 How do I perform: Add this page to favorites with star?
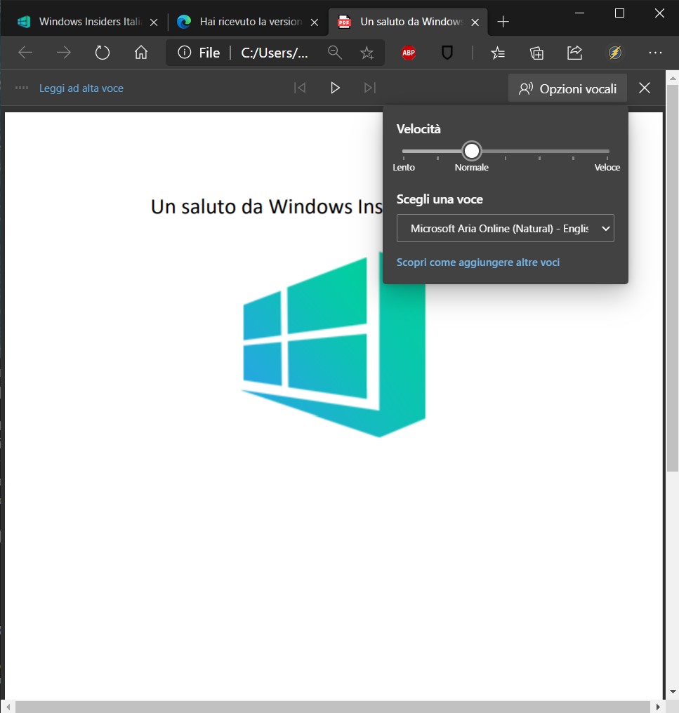(367, 53)
